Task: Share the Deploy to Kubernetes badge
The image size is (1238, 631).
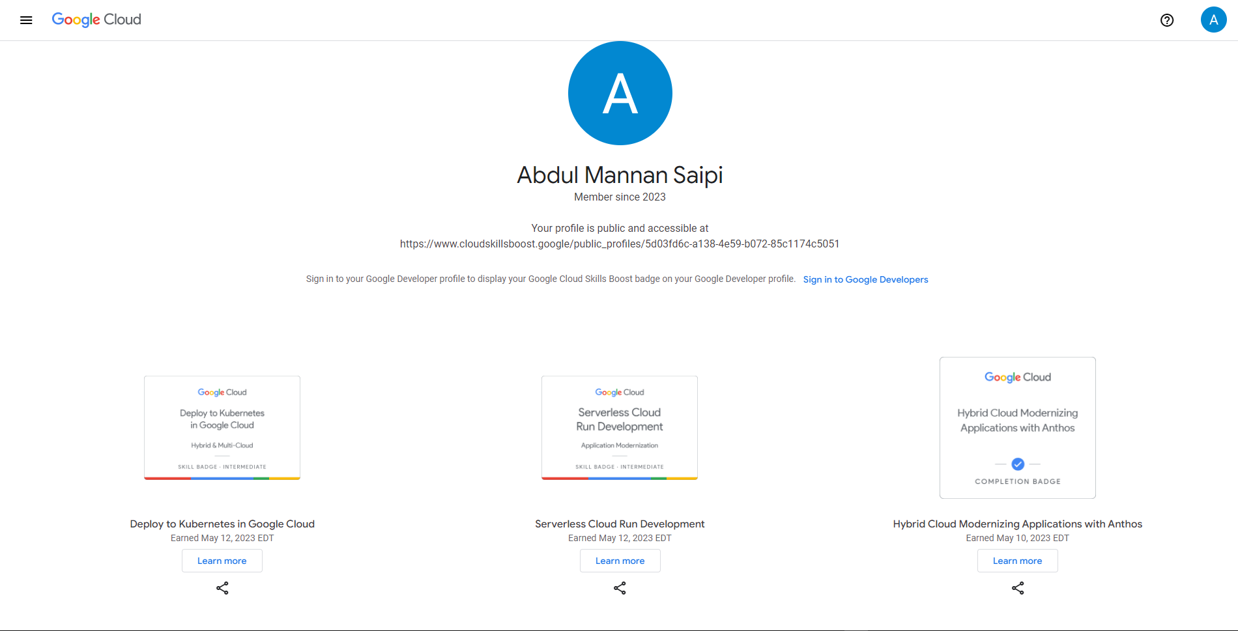Action: (x=222, y=588)
